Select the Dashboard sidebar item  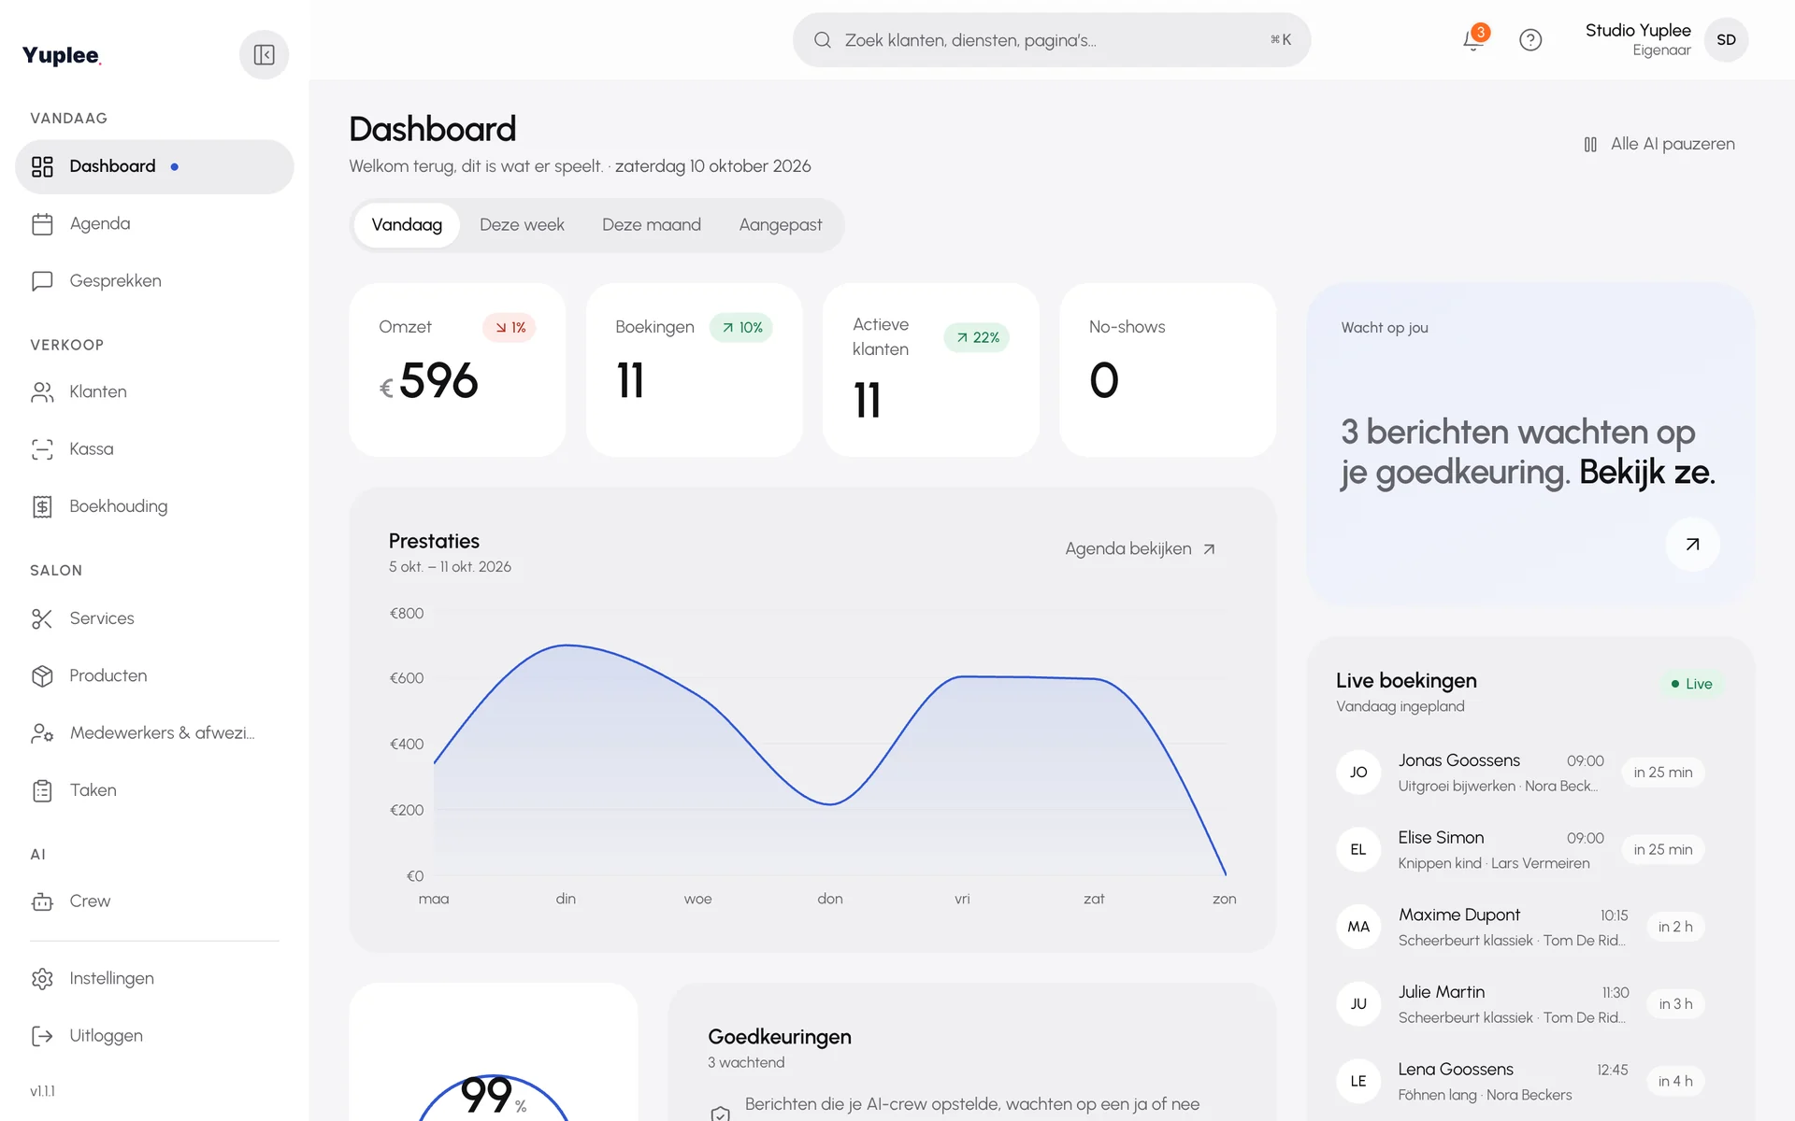point(154,167)
